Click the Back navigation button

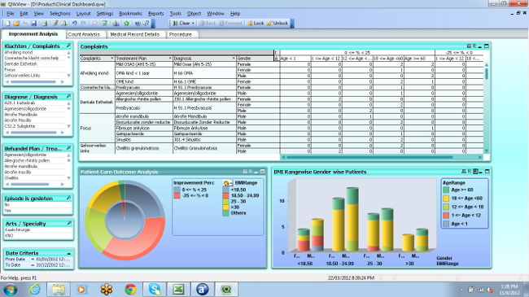[x=208, y=24]
